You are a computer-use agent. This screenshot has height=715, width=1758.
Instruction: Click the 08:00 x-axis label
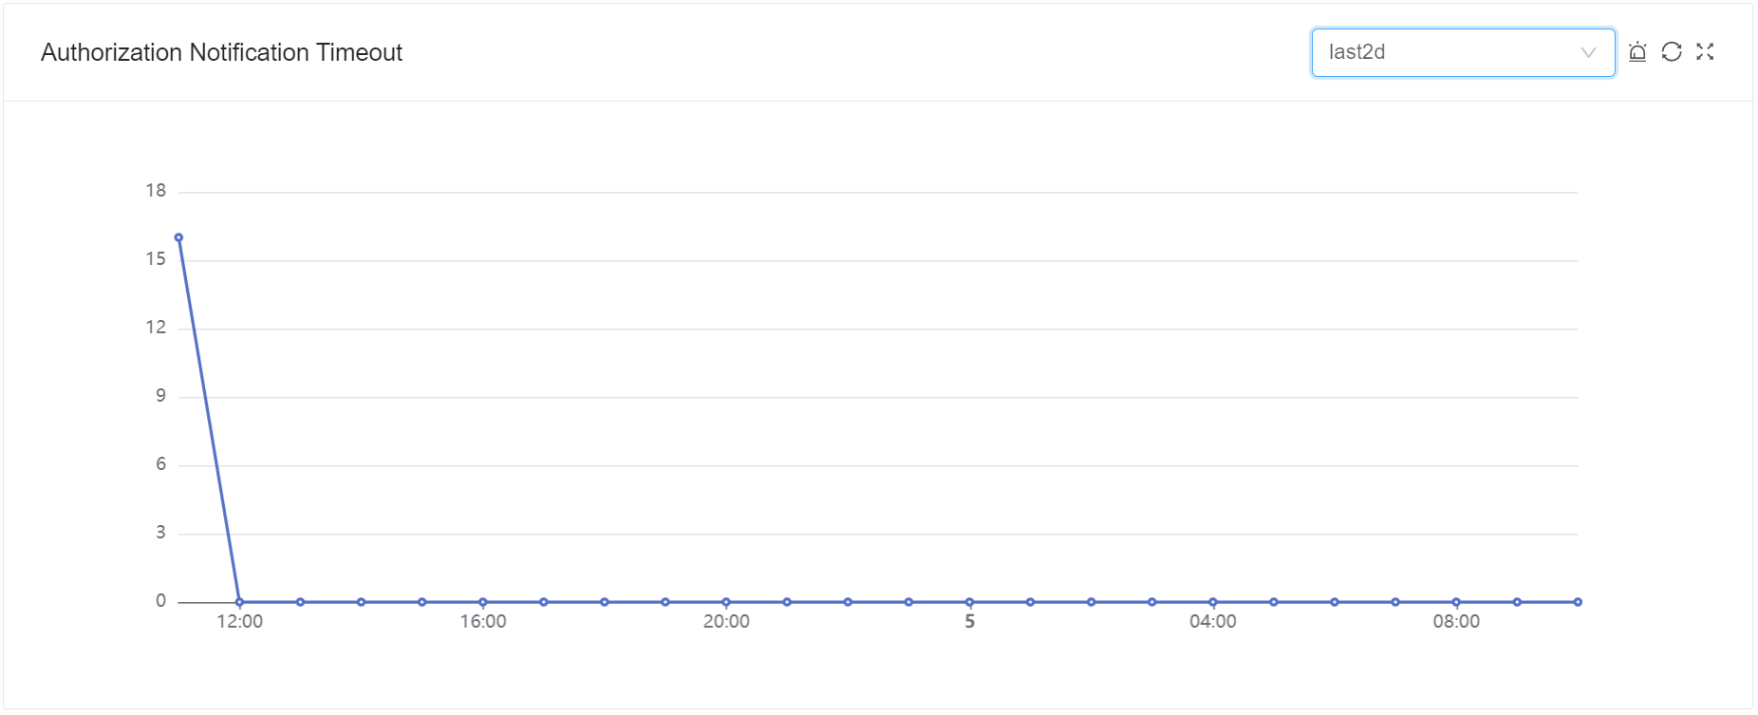click(1456, 622)
